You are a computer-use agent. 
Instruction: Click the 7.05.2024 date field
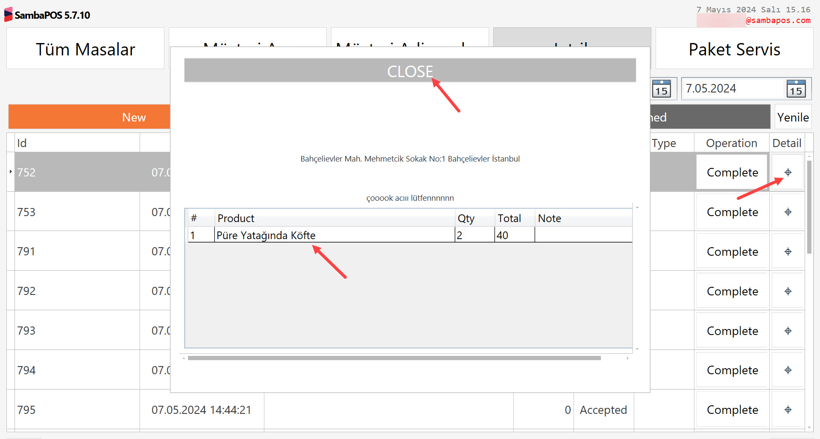coord(732,89)
